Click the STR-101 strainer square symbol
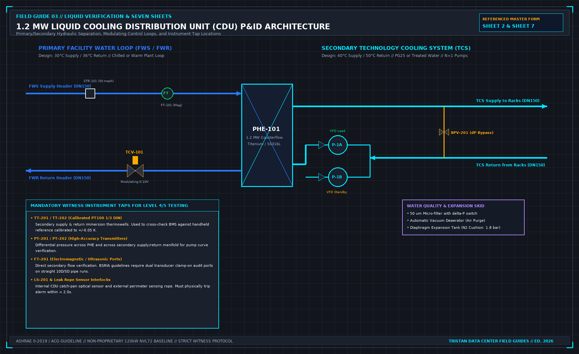 pyautogui.click(x=90, y=93)
